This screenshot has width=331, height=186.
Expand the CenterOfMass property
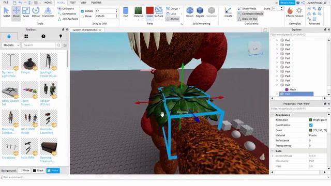[x=273, y=156]
